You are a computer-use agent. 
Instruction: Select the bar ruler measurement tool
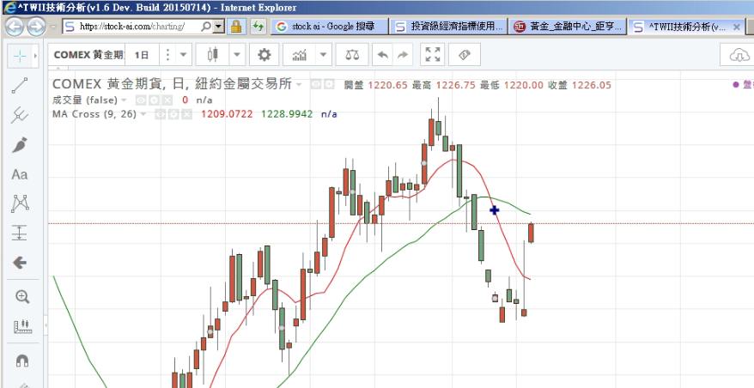[x=22, y=326]
